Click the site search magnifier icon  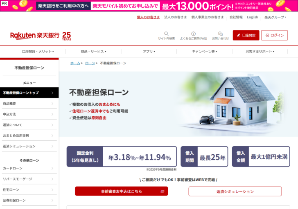pos(166,33)
